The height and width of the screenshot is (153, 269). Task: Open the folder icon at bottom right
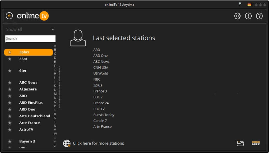point(240,143)
